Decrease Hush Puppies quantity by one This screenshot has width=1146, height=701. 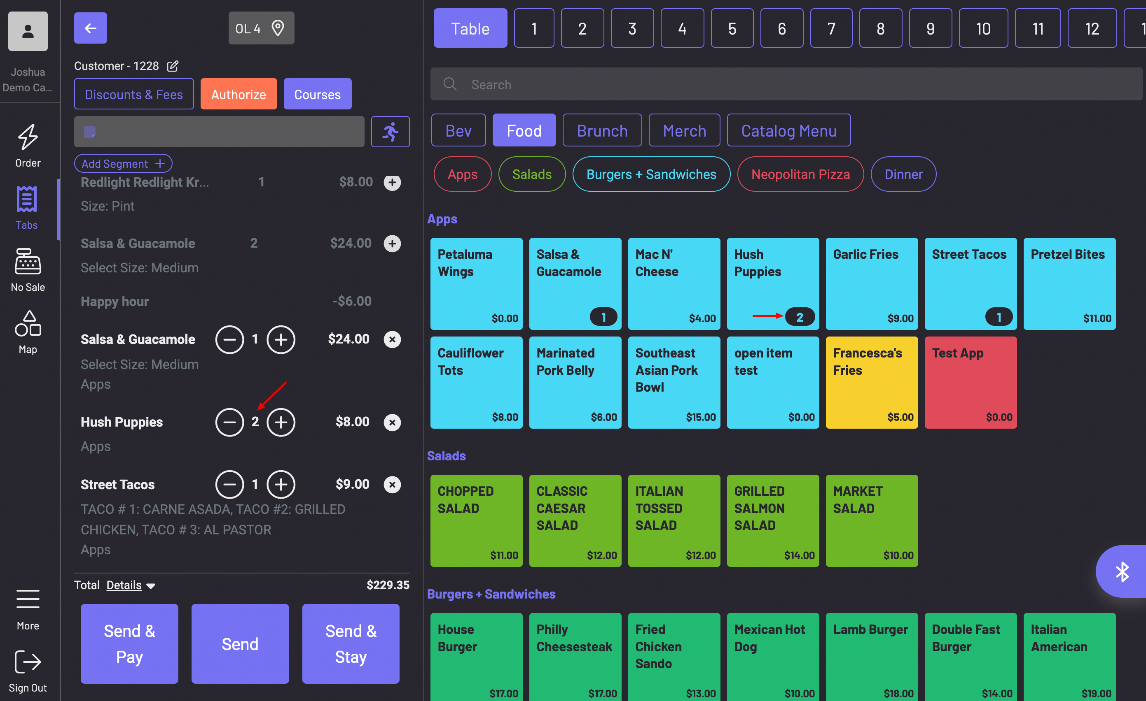pos(229,422)
